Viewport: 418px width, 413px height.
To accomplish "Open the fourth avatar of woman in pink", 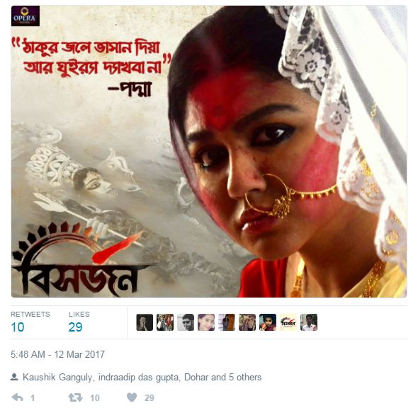I will [206, 322].
